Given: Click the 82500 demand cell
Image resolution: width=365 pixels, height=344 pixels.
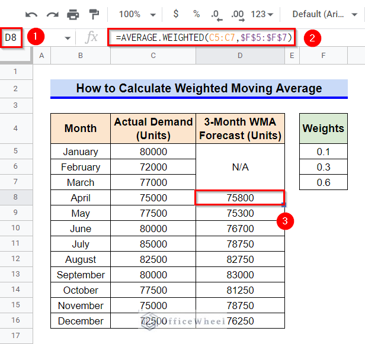Looking at the screenshot, I should click(x=153, y=259).
